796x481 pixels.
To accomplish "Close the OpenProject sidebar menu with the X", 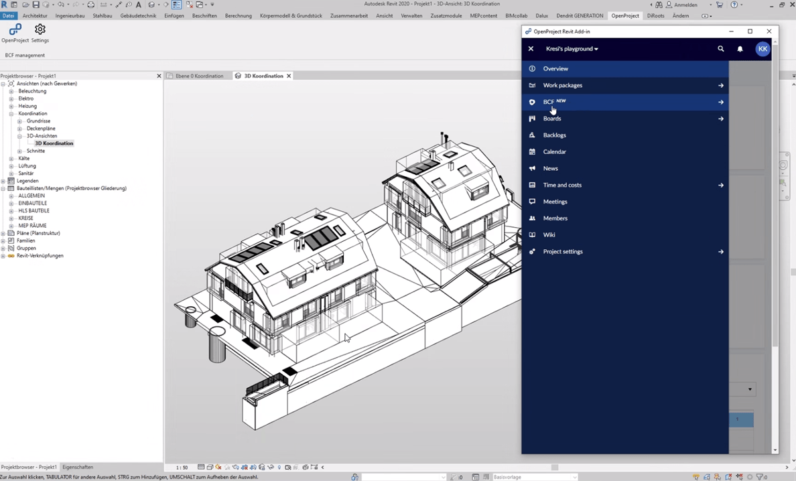I will (531, 49).
